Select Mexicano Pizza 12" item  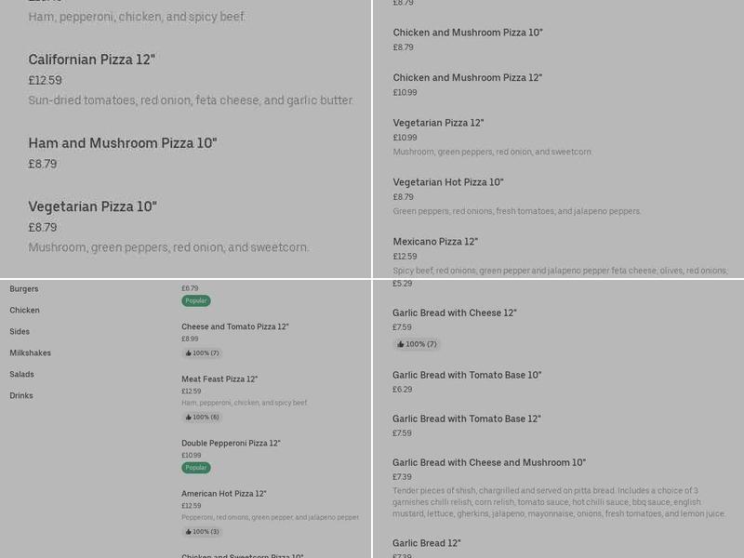[x=434, y=242]
